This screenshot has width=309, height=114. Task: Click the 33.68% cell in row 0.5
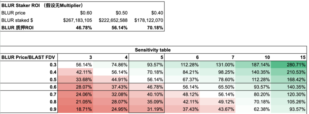[x=75, y=80]
